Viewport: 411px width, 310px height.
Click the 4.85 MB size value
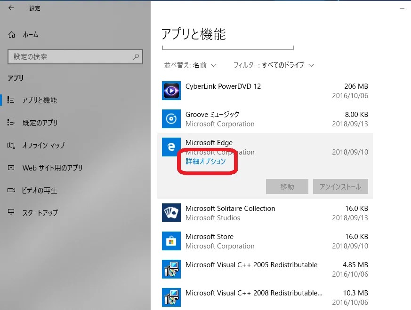tap(355, 265)
